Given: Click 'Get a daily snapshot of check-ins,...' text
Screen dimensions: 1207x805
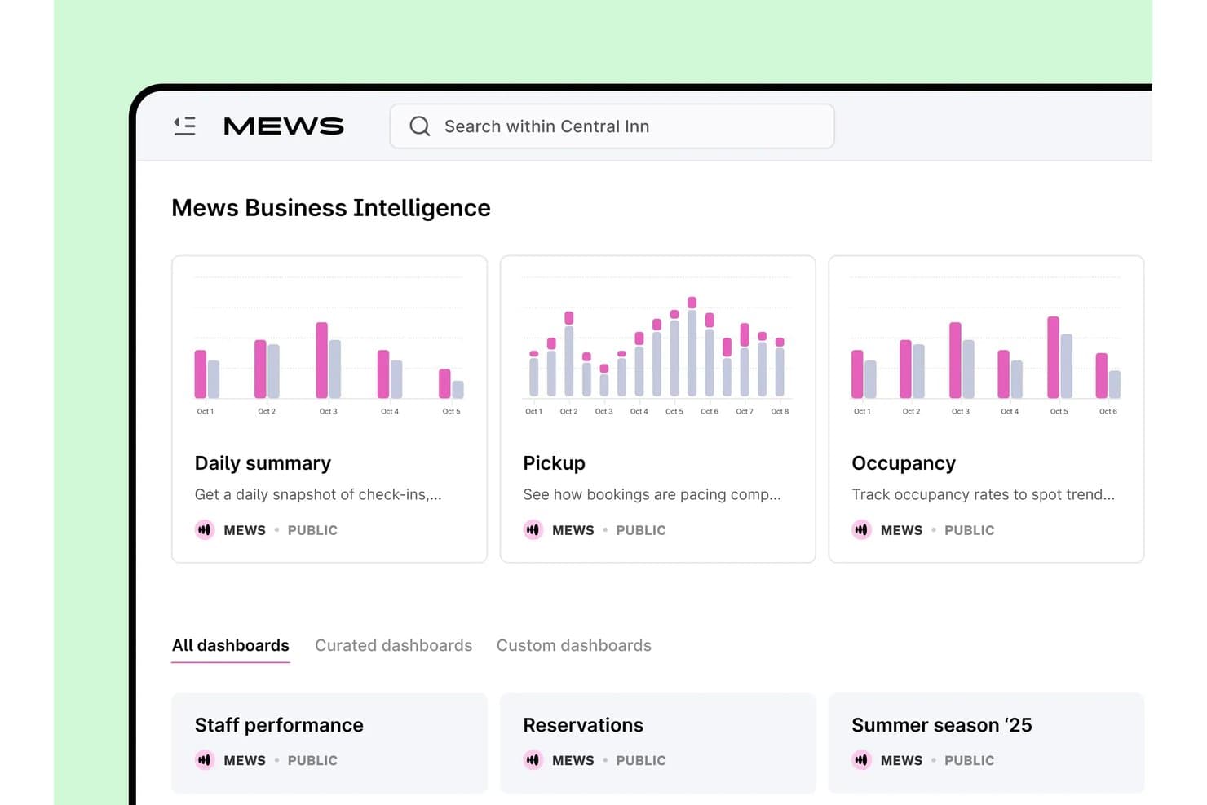Looking at the screenshot, I should [x=318, y=494].
